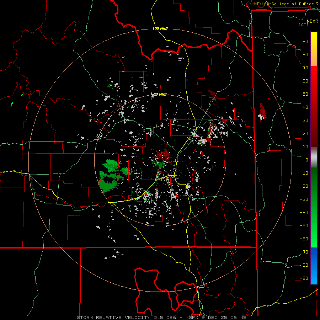
Task: Click the 90 value on velocity scale
Action: (305, 42)
